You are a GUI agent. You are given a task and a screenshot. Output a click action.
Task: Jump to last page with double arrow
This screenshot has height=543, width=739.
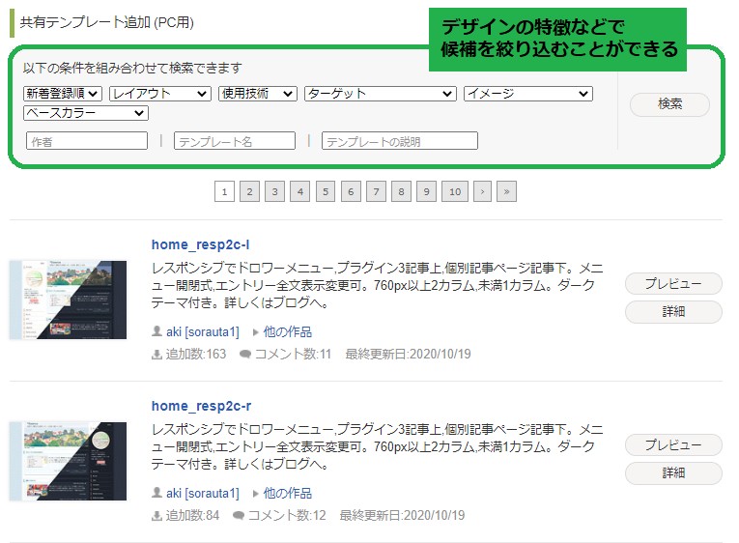click(x=506, y=191)
